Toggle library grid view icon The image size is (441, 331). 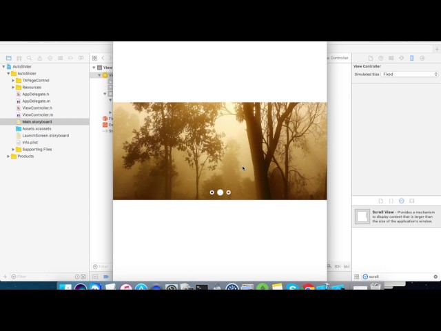357,277
